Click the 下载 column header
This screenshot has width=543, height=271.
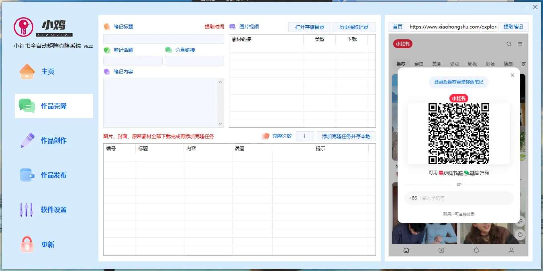point(352,39)
